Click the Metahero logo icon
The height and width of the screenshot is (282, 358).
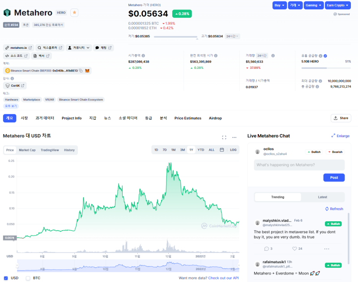point(7,13)
